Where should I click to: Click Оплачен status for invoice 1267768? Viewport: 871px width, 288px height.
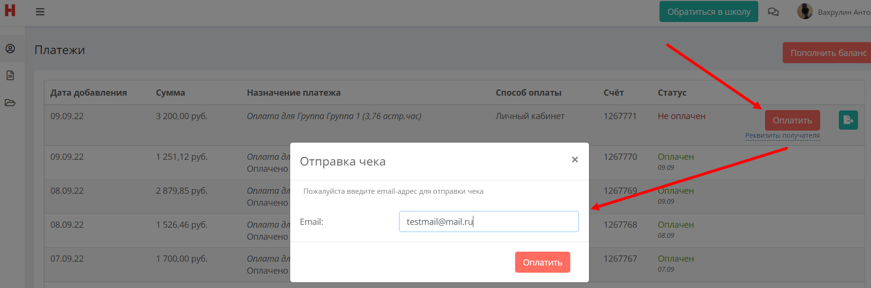[676, 224]
